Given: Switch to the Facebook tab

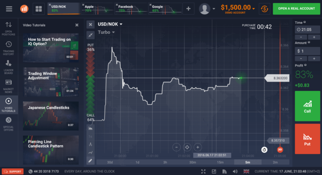Looking at the screenshot, I should tap(131, 9).
